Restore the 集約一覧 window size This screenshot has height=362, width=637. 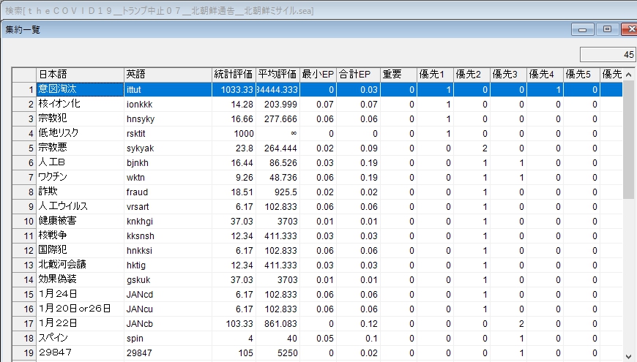607,29
